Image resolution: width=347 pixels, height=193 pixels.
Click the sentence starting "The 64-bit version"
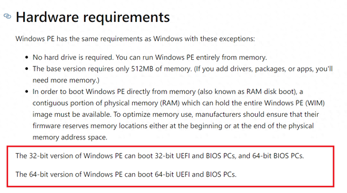[x=126, y=174]
